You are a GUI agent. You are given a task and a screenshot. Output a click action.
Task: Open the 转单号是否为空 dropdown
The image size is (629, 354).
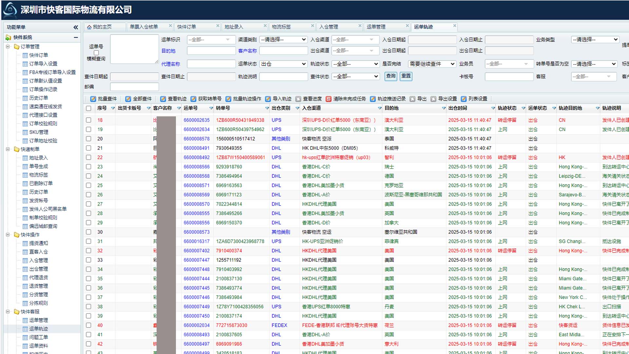click(x=594, y=64)
